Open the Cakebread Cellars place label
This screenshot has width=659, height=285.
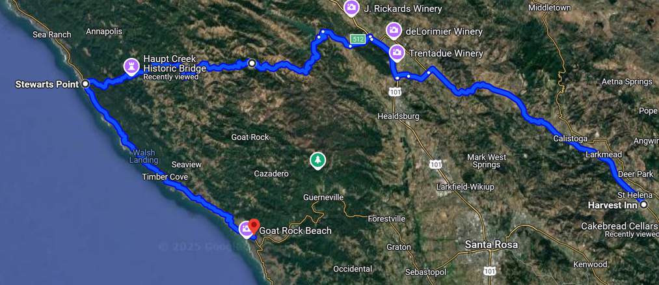click(620, 226)
